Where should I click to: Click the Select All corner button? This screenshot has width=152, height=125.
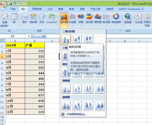3,41
